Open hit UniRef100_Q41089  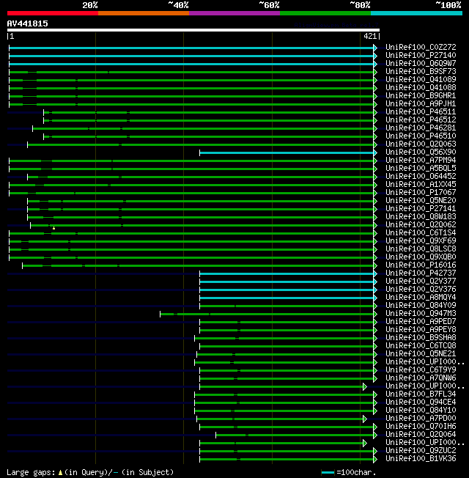(x=421, y=79)
